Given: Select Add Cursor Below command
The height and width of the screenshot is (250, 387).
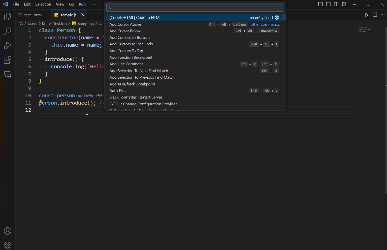Looking at the screenshot, I should click(195, 31).
